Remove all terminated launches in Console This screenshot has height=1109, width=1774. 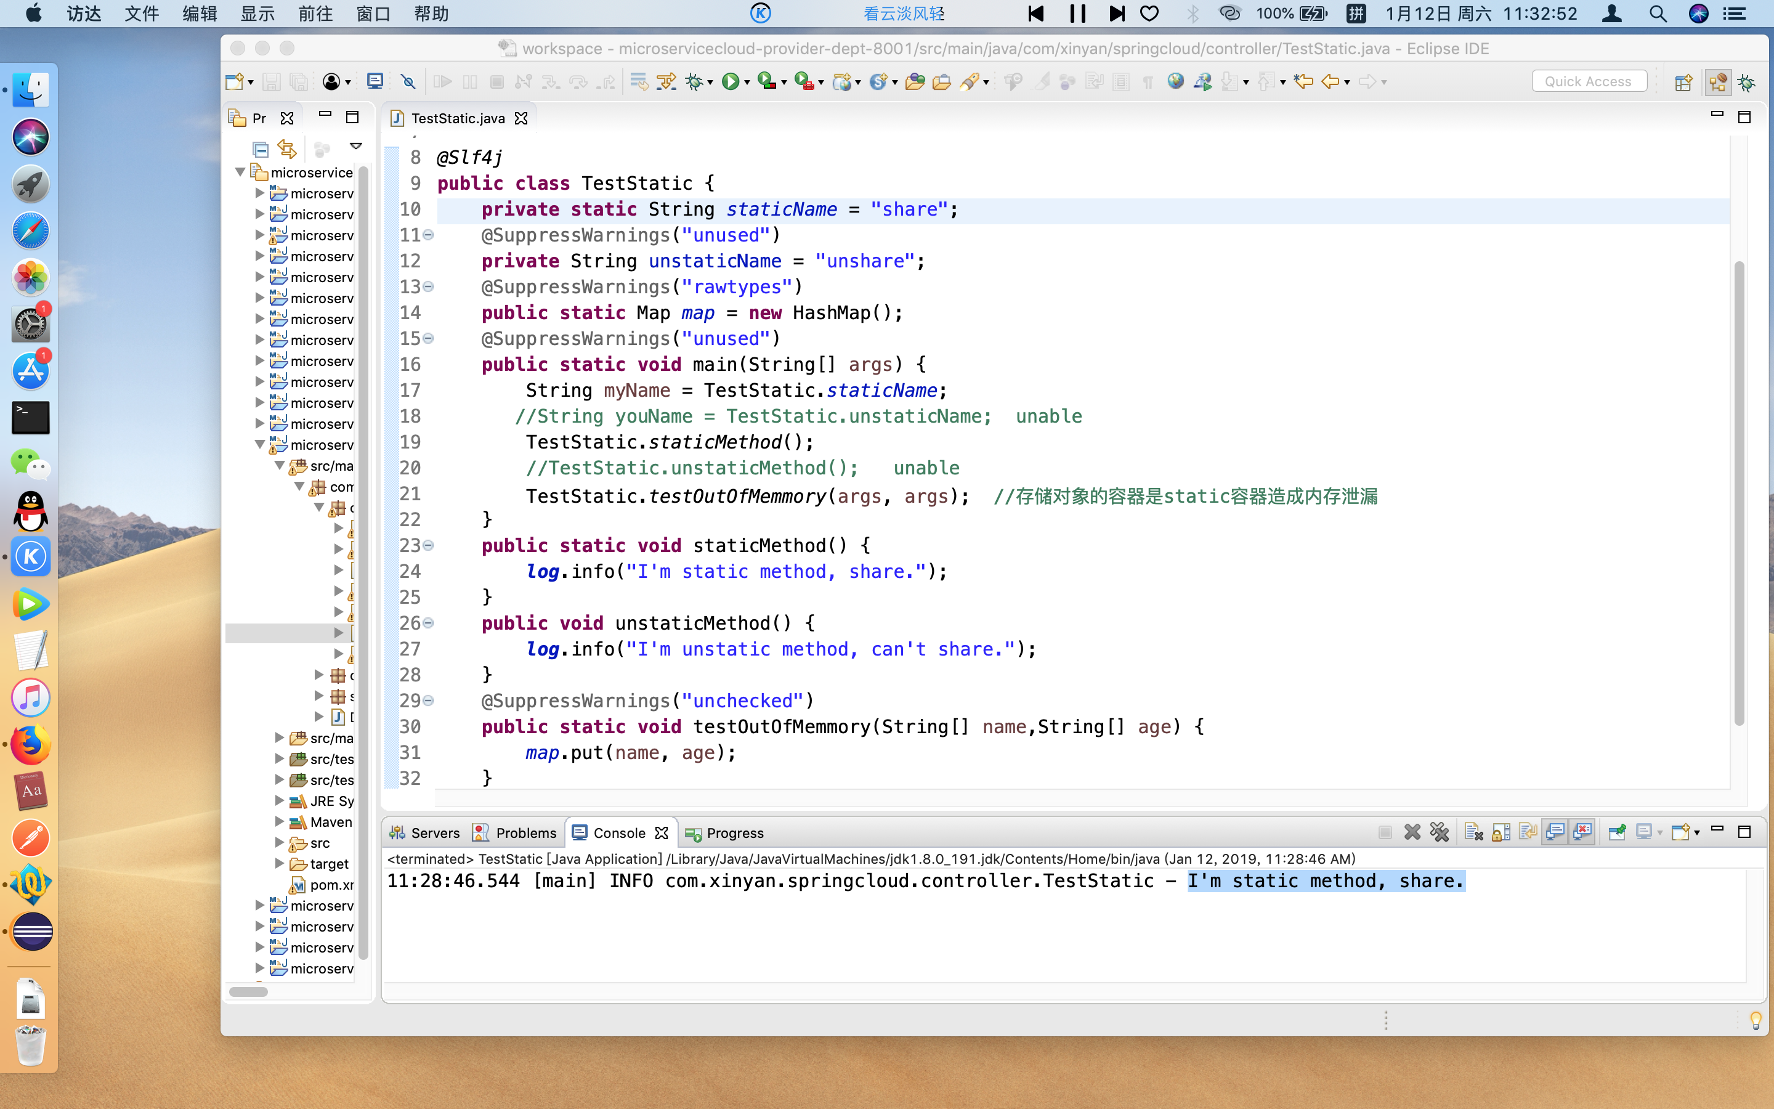1439,832
